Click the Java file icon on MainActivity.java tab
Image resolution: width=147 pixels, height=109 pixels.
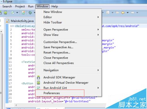[x=8, y=21]
